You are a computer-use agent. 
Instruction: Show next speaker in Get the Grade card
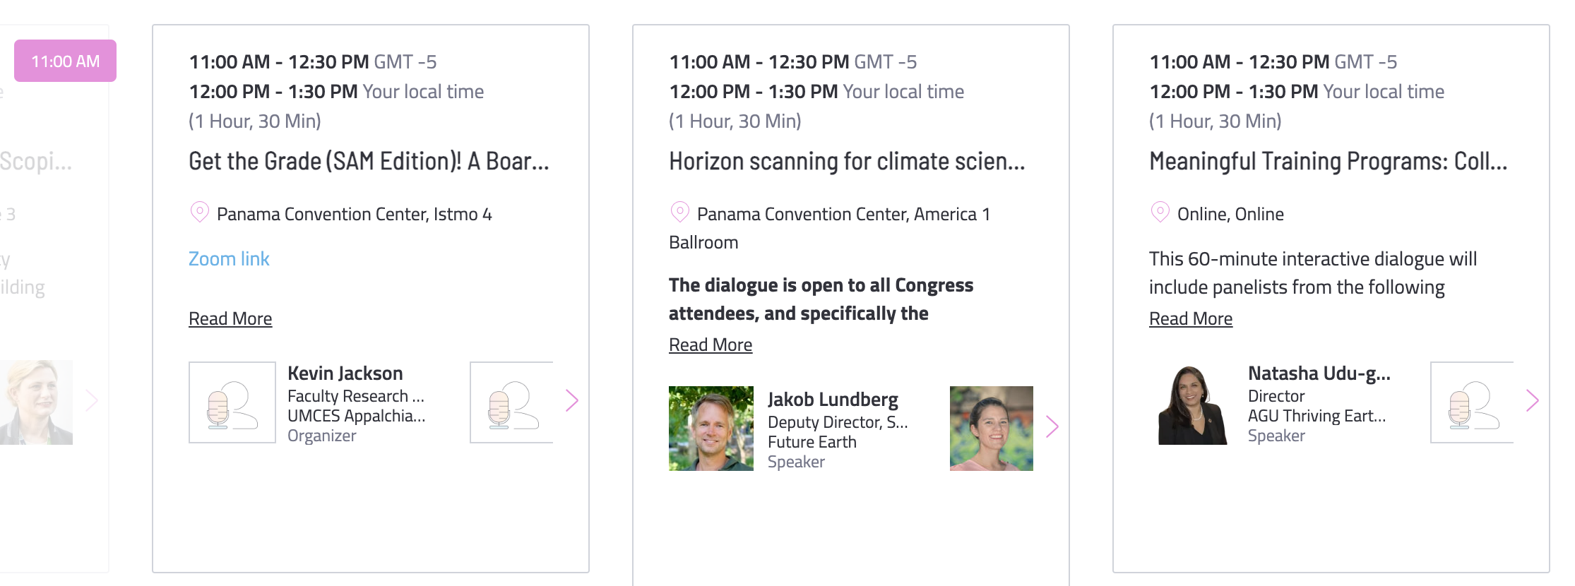572,401
